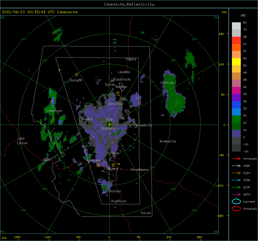Click the yellow station marker near RockyMH
The width and height of the screenshot is (258, 241).
[77, 75]
